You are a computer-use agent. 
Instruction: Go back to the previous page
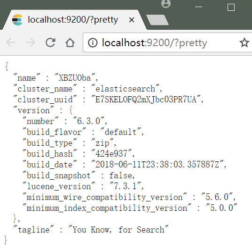click(x=11, y=42)
